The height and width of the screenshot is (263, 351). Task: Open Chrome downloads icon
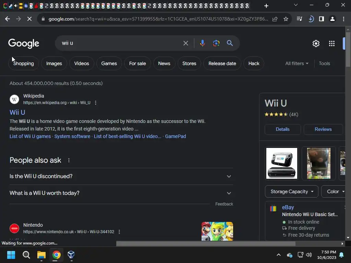311,19
